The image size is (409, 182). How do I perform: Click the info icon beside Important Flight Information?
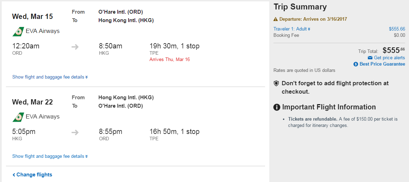point(277,107)
